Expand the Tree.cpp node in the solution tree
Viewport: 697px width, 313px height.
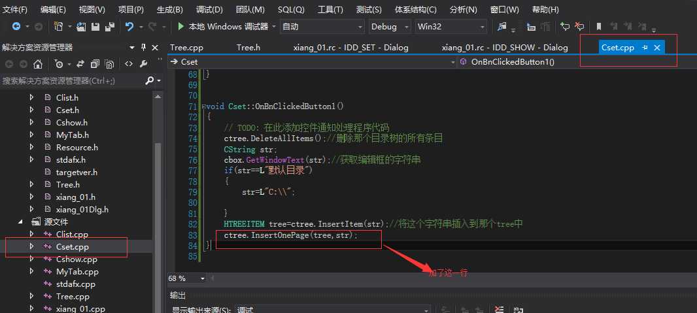coord(31,296)
